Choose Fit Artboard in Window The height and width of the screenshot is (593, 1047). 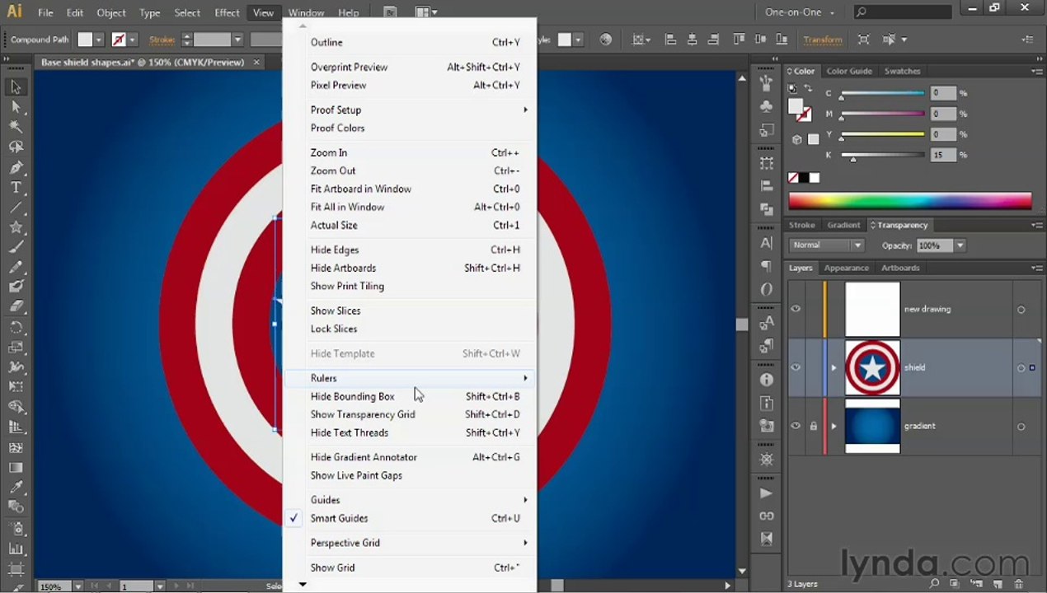360,189
